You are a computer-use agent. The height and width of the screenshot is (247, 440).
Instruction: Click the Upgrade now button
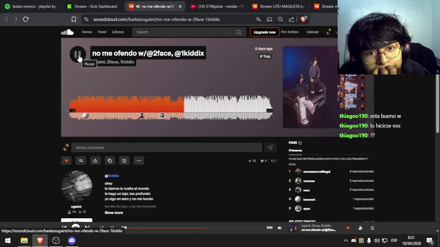coord(265,32)
